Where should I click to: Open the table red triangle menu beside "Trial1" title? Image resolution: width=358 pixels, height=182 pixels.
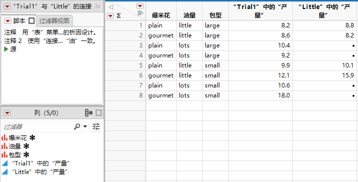8,6
